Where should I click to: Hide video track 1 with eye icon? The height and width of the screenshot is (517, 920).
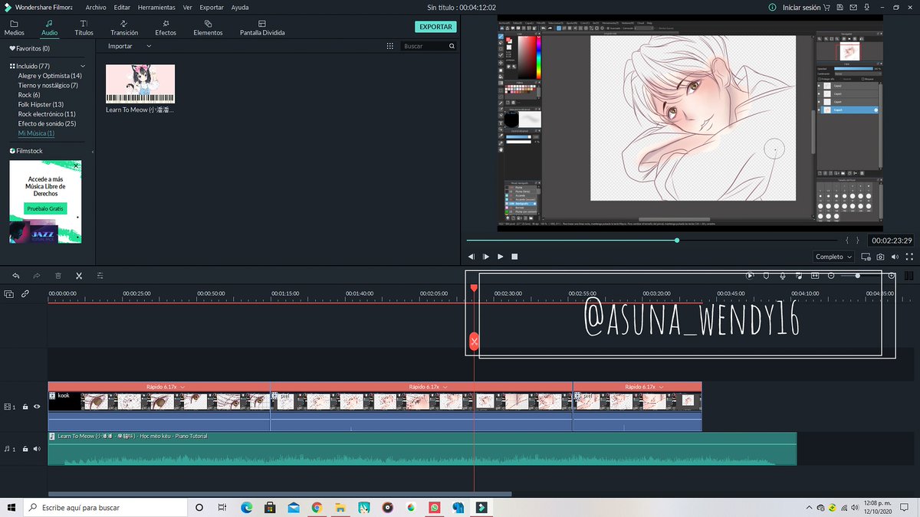(36, 407)
